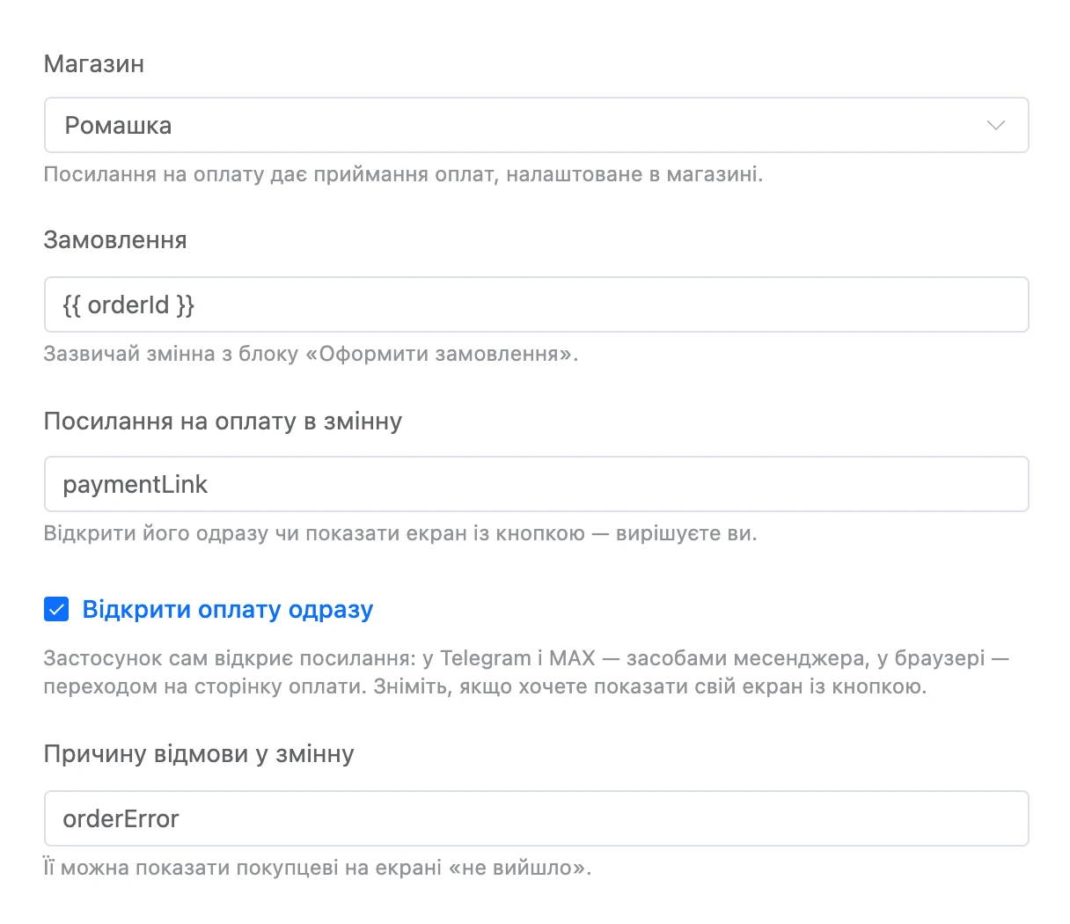The width and height of the screenshot is (1070, 924).
Task: Click the Замовлення field label
Action: 115,240
